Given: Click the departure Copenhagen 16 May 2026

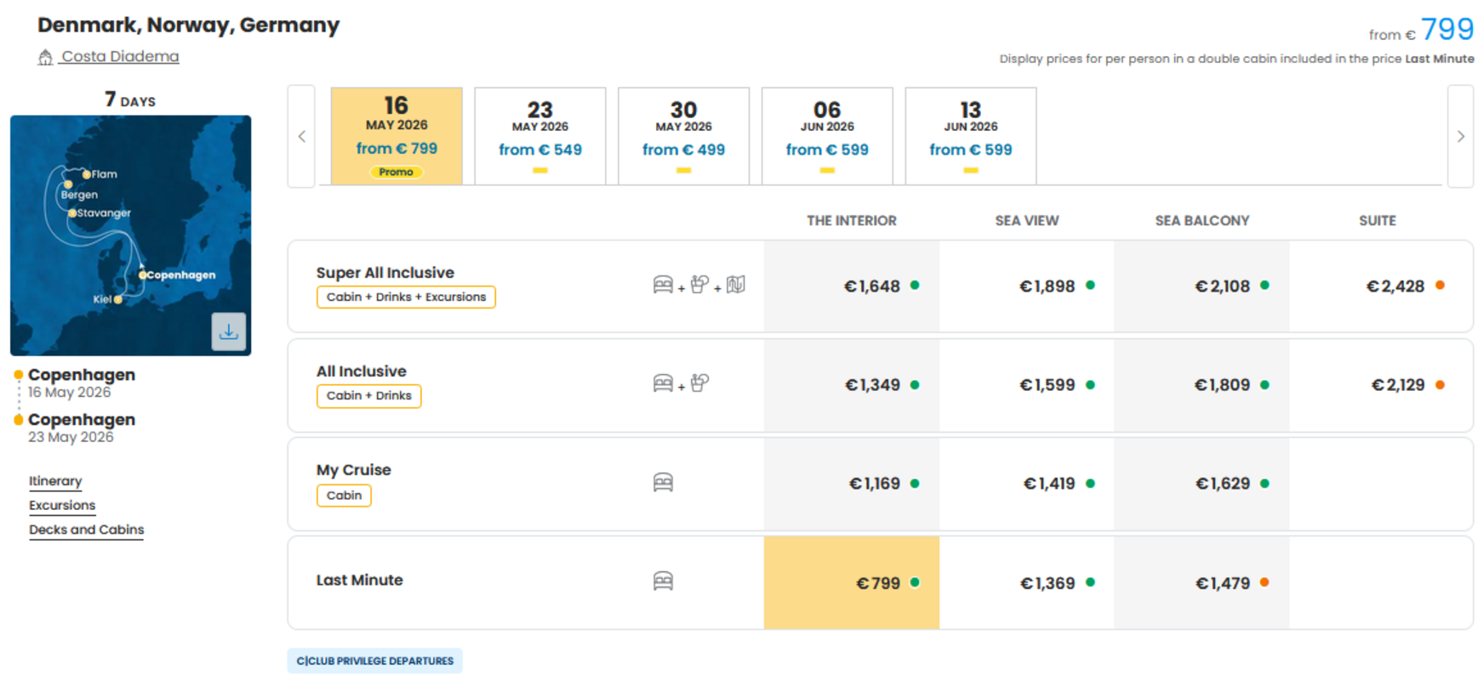Looking at the screenshot, I should click(81, 382).
